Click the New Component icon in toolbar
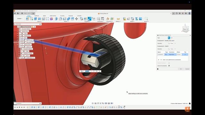 pyautogui.click(x=27, y=19)
